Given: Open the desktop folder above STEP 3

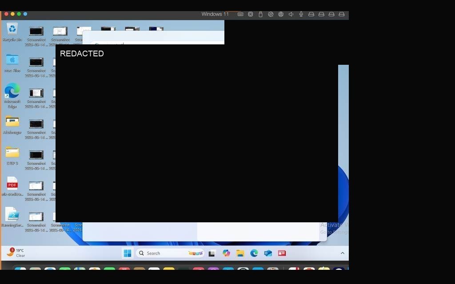Looking at the screenshot, I should tap(12, 125).
